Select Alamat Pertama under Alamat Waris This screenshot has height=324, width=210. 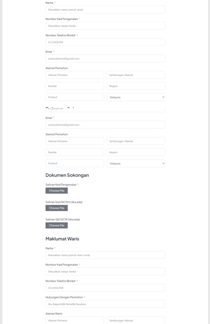point(75,320)
